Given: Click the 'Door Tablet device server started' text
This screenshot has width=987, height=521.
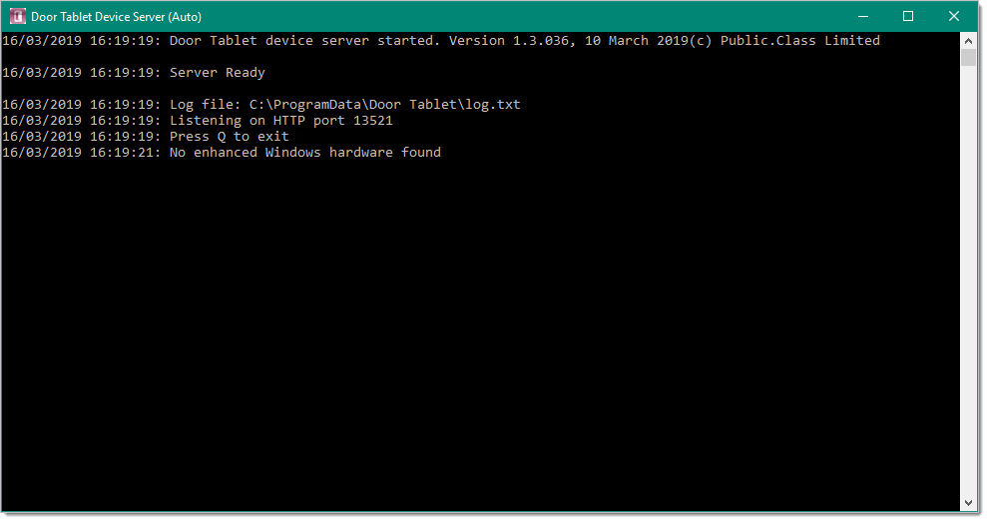Looking at the screenshot, I should point(301,40).
